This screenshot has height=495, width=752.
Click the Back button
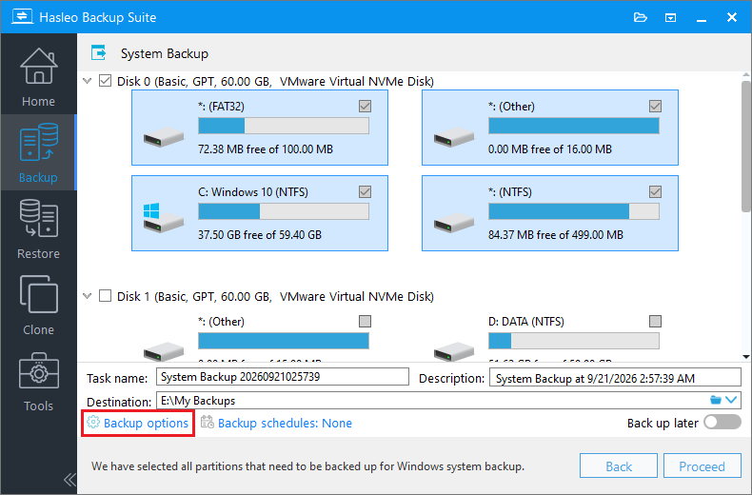pos(619,465)
